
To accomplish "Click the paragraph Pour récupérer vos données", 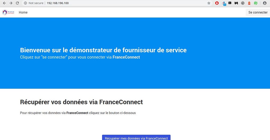I will click(x=78, y=113).
